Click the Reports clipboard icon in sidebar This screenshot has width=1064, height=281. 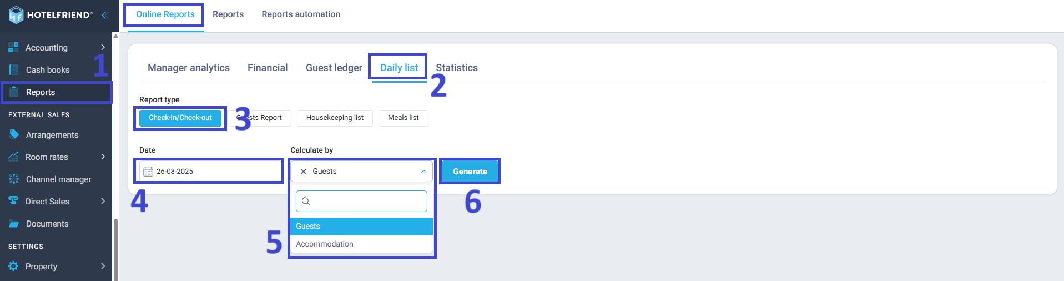click(14, 92)
